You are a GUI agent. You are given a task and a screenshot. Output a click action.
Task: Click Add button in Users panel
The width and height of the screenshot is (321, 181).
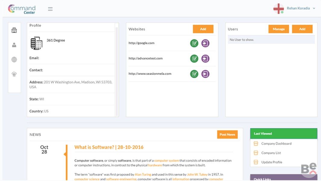[x=302, y=29]
